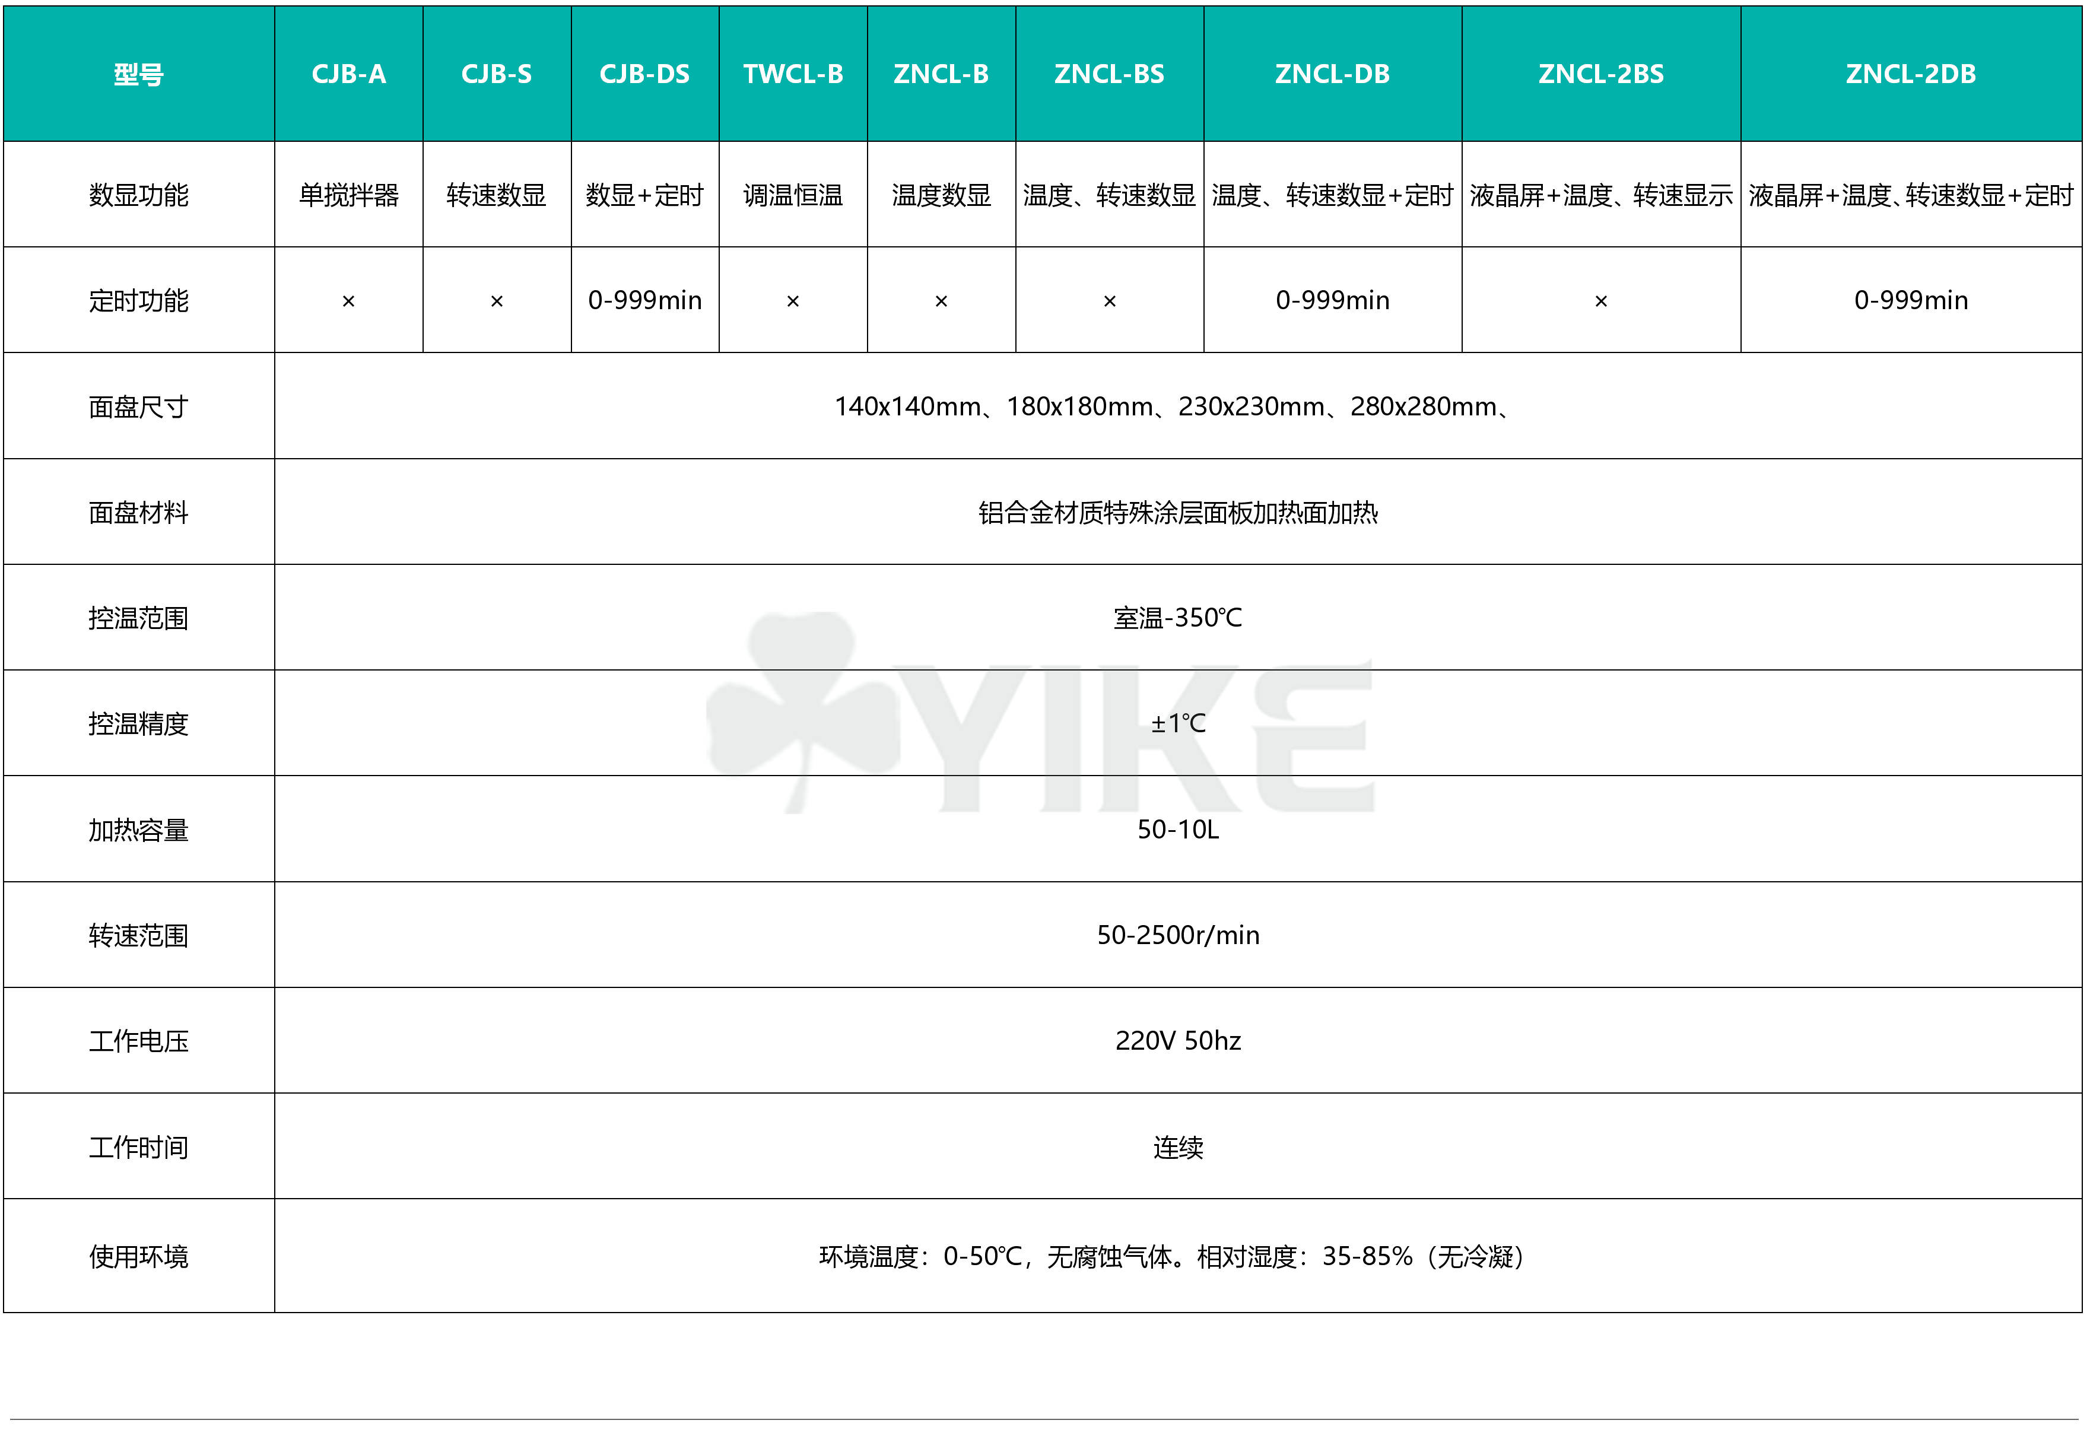Select the ZNCL-2DB column header
This screenshot has width=2090, height=1436.
[1911, 74]
